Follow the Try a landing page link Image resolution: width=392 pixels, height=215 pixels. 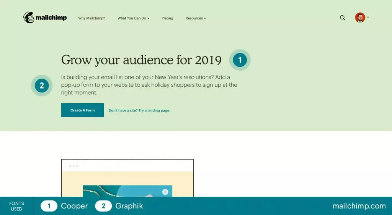coord(139,110)
